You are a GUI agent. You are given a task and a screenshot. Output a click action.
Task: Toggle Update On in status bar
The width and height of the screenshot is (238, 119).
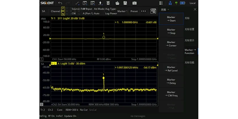[x=70, y=116]
